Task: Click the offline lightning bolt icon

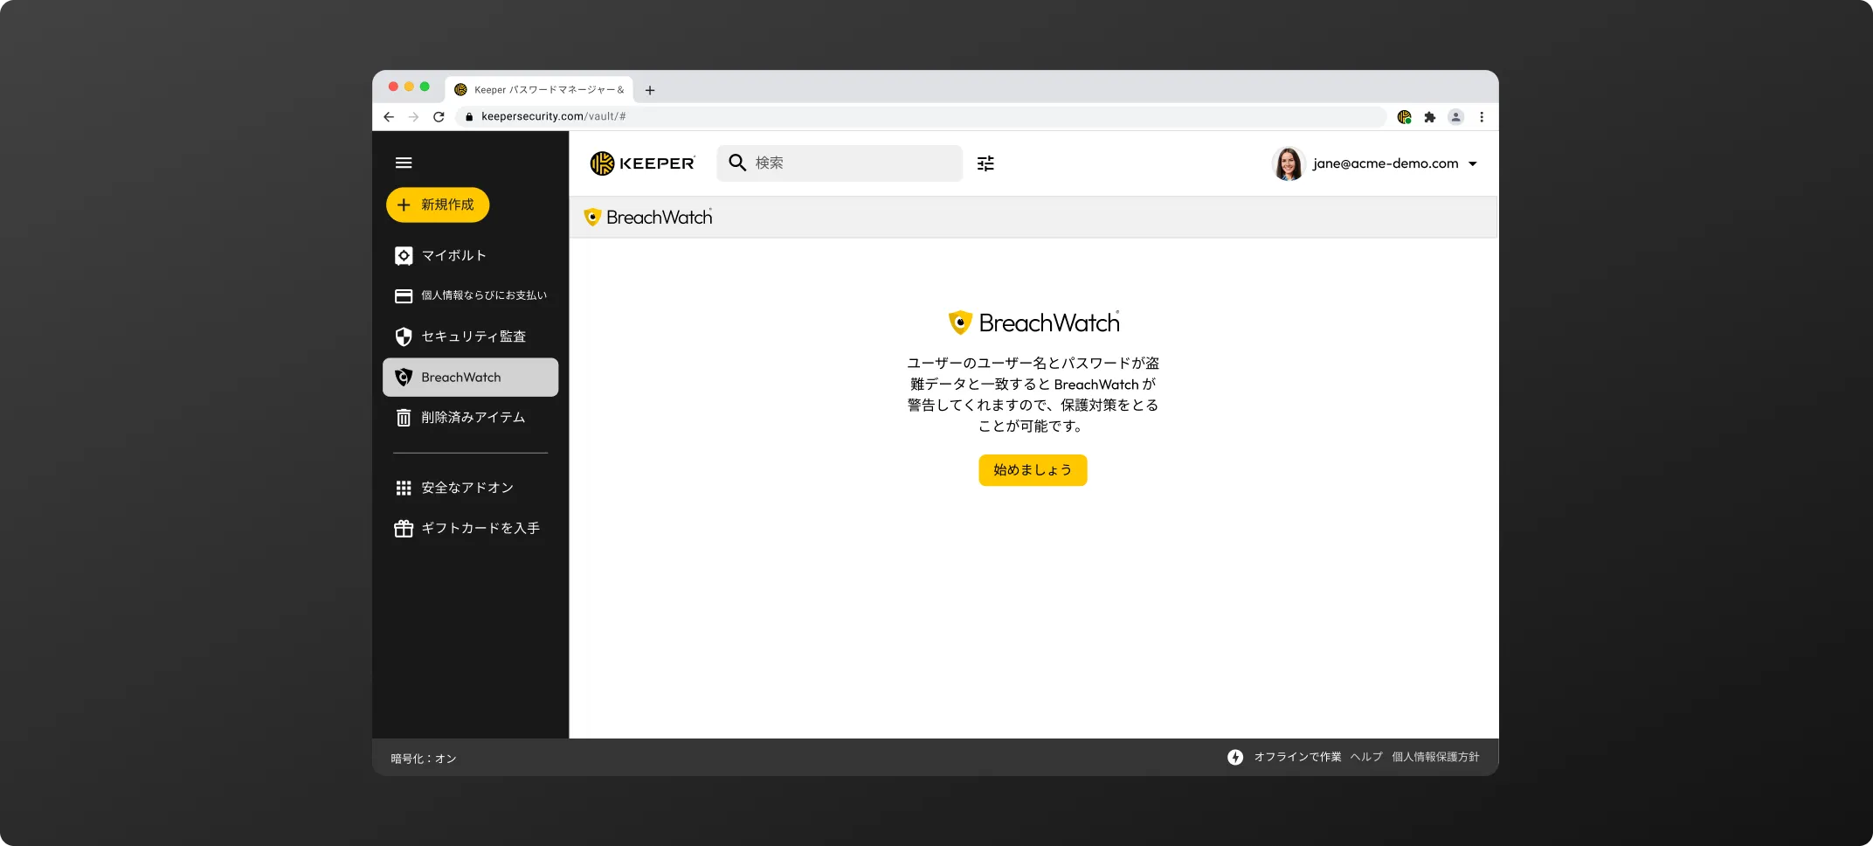Action: 1235,757
